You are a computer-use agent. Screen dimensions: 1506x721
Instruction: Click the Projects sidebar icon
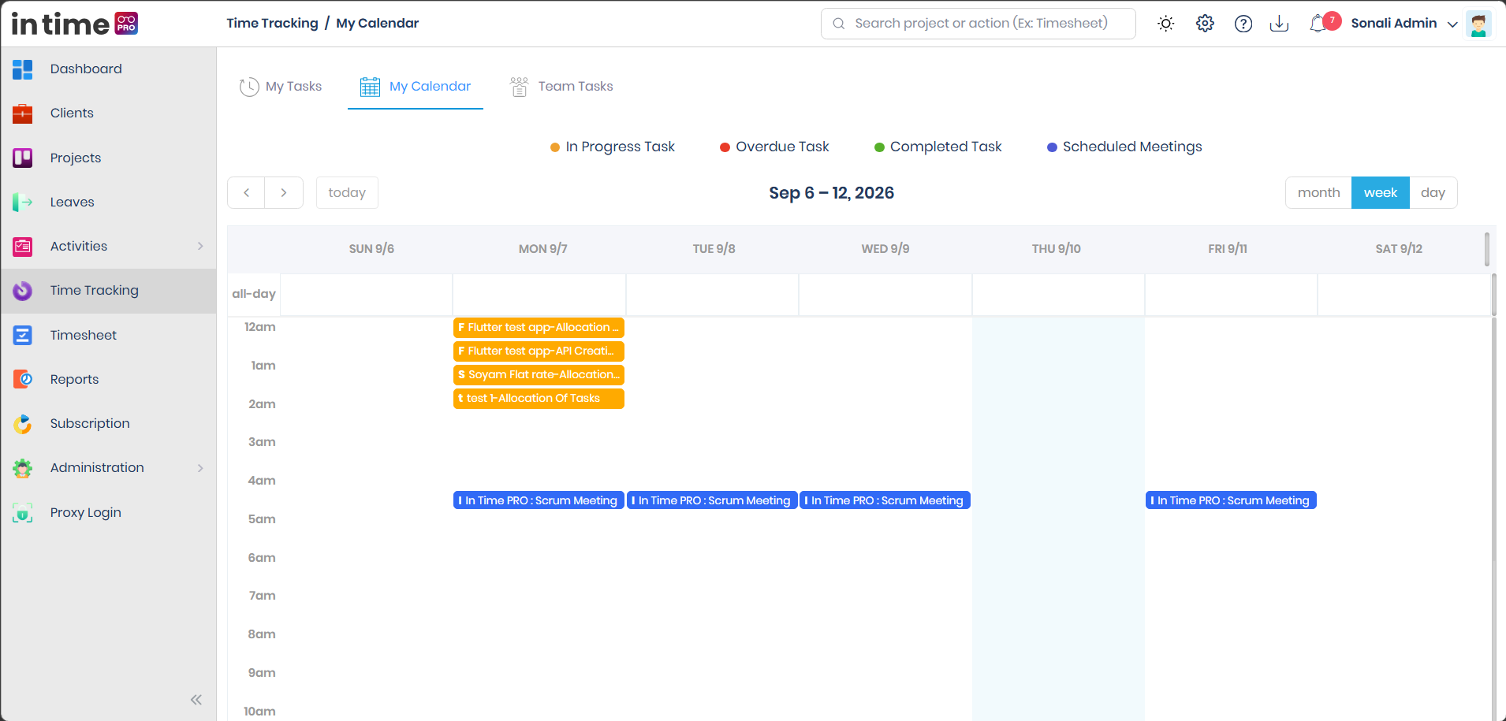coord(22,158)
